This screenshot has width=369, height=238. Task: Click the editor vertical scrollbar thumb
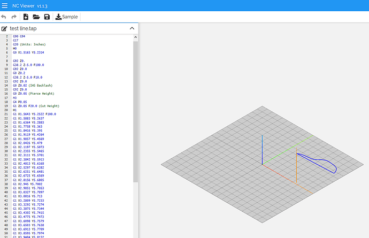coord(135,112)
